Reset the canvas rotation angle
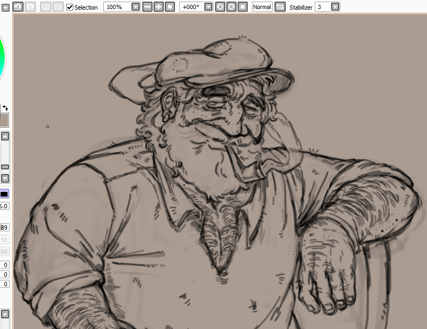This screenshot has height=329, width=427. [242, 7]
